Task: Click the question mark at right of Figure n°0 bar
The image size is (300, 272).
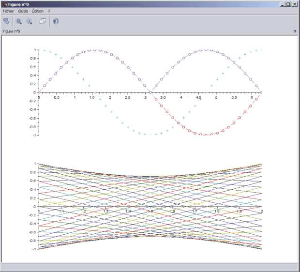Action: click(295, 31)
